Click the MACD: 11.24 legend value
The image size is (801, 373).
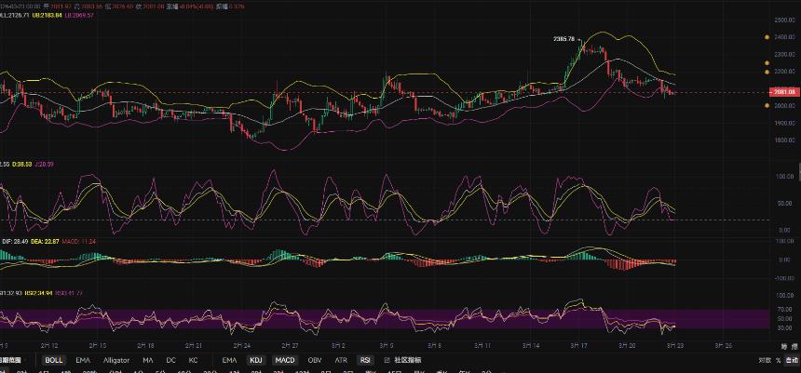point(79,241)
